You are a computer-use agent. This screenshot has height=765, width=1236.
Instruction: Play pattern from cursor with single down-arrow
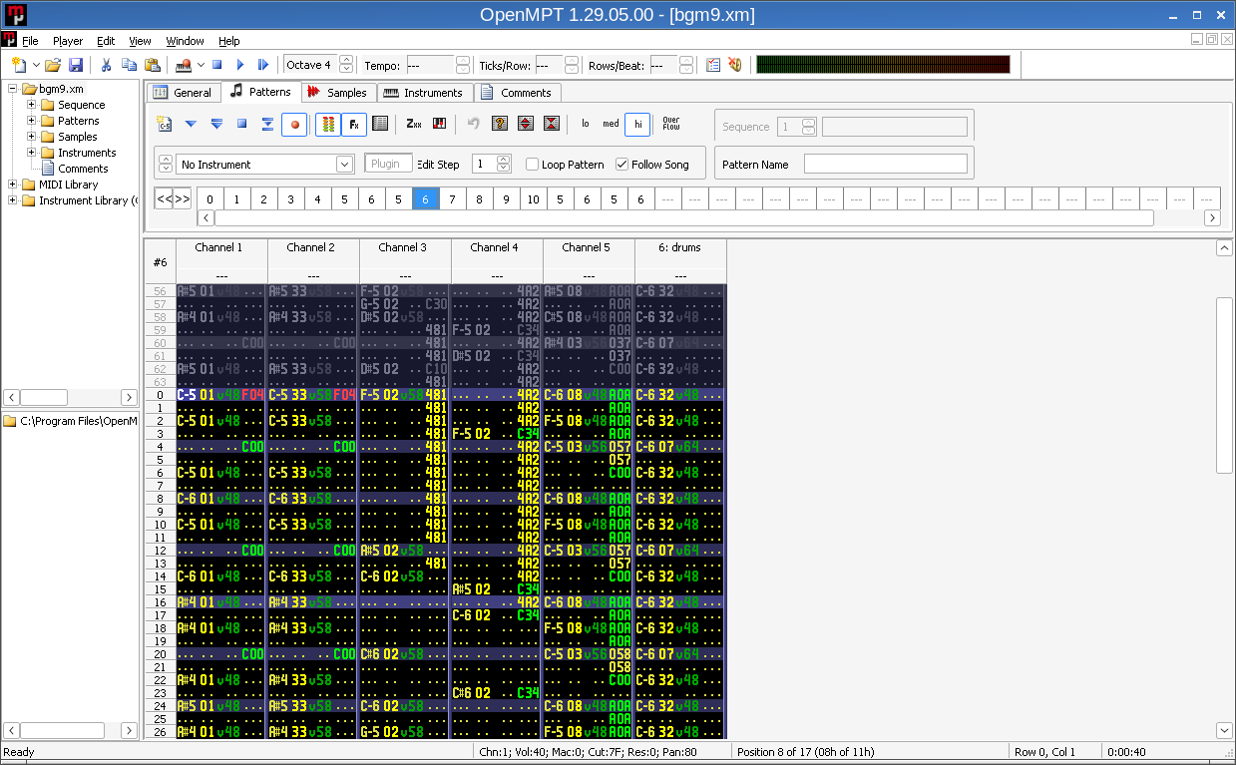coord(191,124)
